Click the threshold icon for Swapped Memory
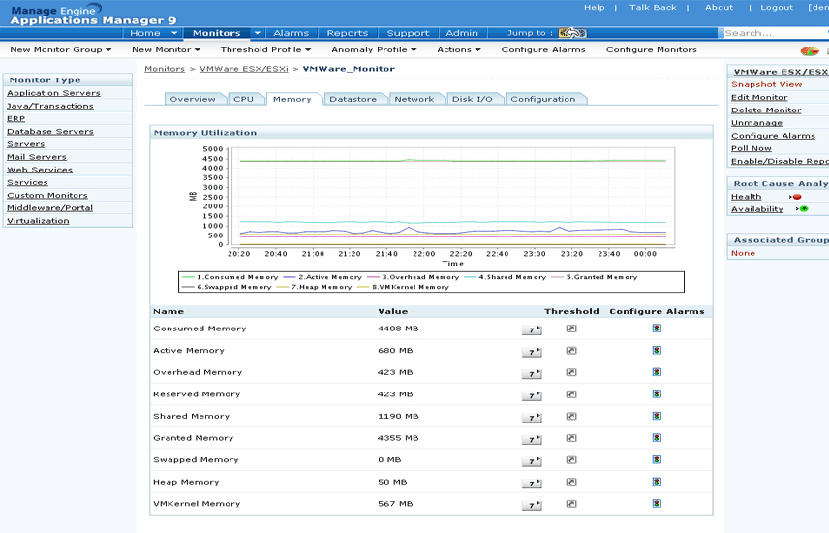Screen dimensions: 829x533 coord(571,460)
